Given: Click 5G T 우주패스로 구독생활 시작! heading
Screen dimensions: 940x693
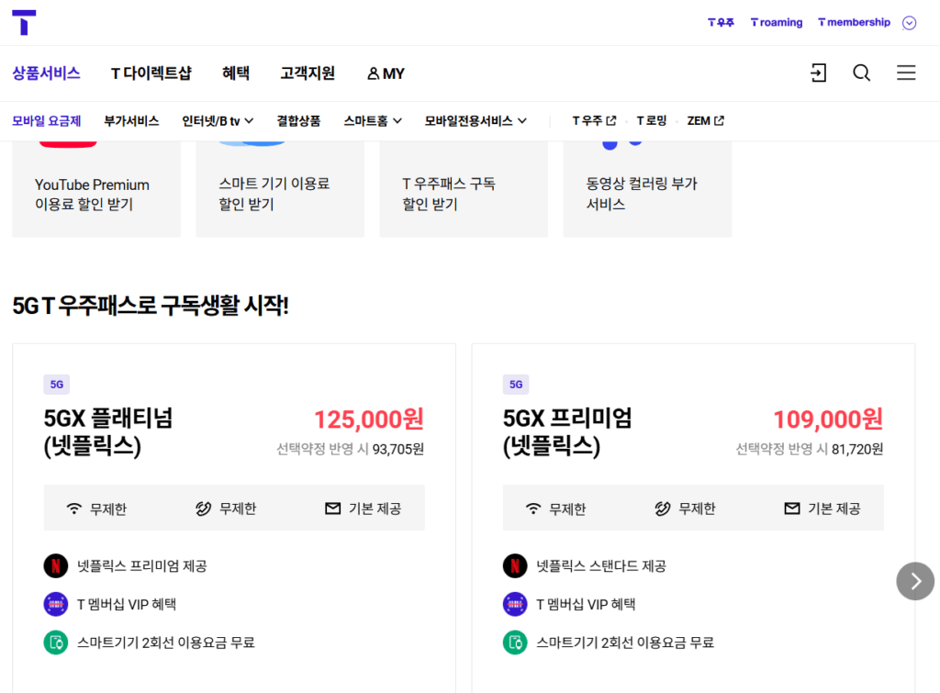Looking at the screenshot, I should tap(151, 306).
